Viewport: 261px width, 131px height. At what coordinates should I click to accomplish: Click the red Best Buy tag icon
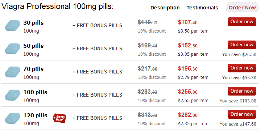59,118
